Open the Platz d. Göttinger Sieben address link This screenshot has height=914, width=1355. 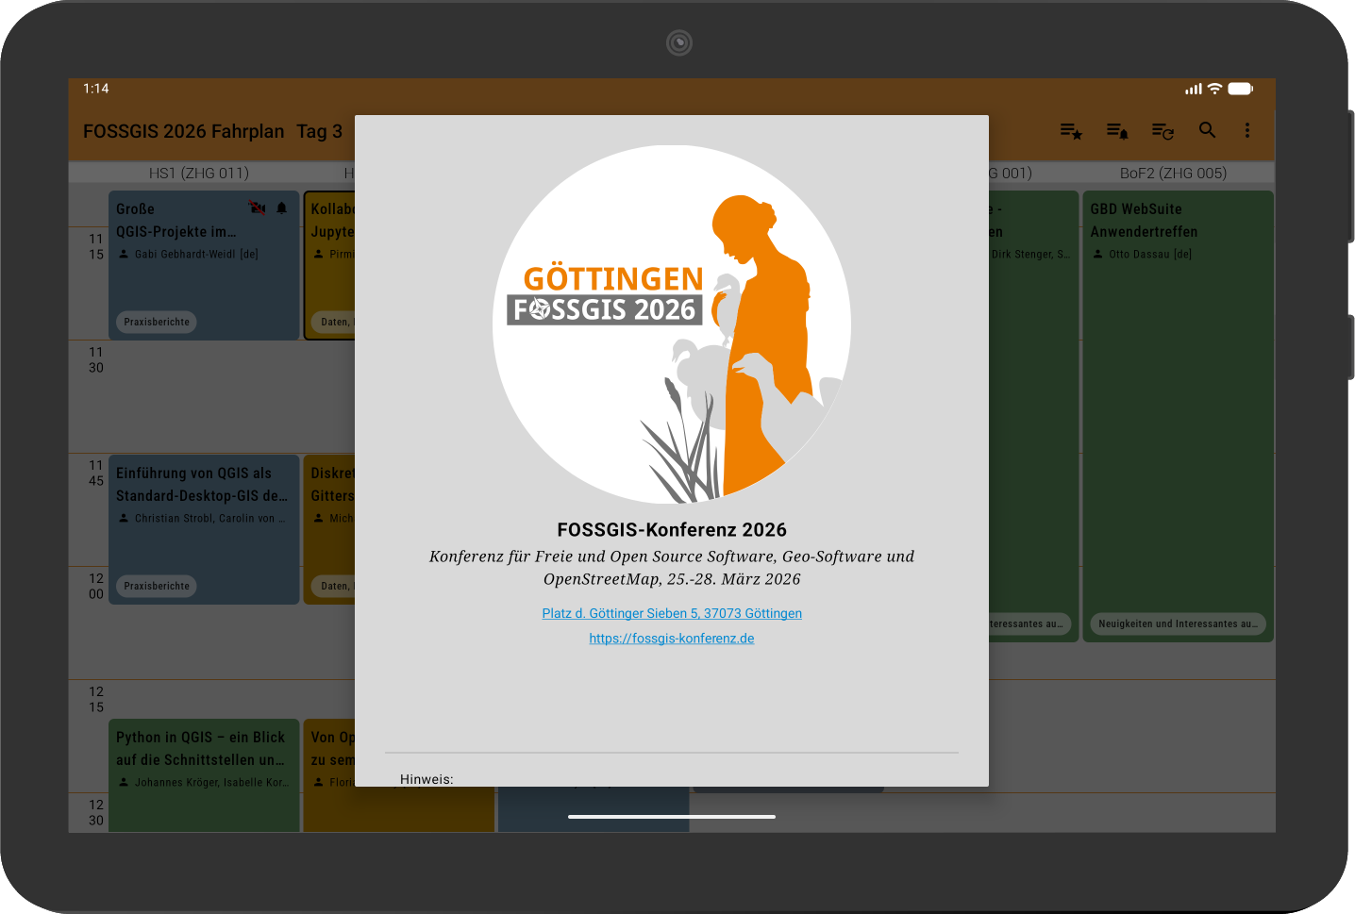tap(672, 613)
